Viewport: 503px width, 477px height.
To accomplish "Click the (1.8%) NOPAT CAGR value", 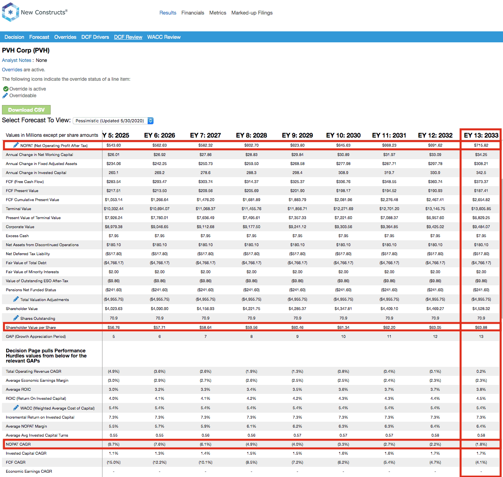I will pyautogui.click(x=481, y=444).
